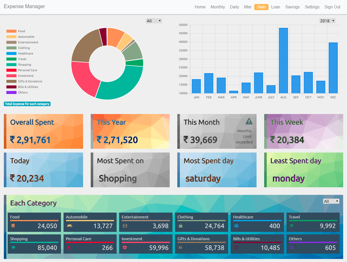
Task: Click the AUG bar in the chart
Action: click(x=283, y=61)
